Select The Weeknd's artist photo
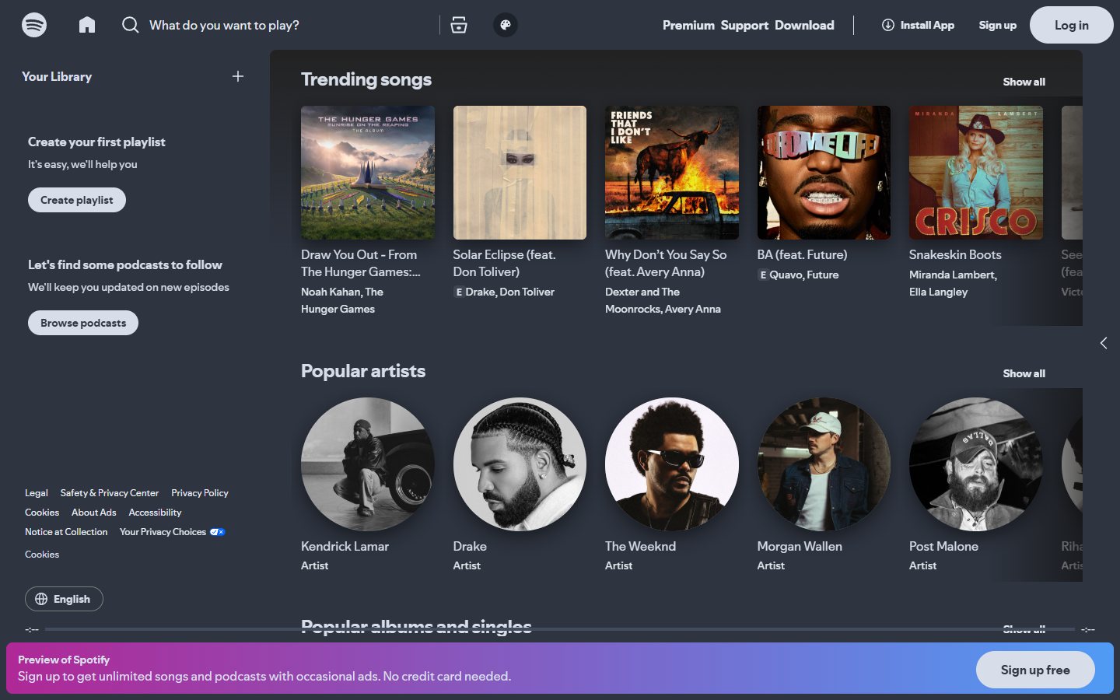Viewport: 1120px width, 700px height. [672, 464]
